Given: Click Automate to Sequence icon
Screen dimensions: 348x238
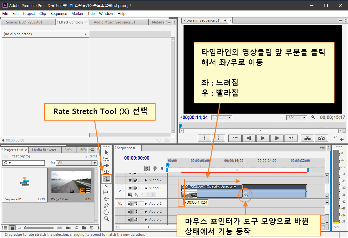Looking at the screenshot, I should [69, 228].
